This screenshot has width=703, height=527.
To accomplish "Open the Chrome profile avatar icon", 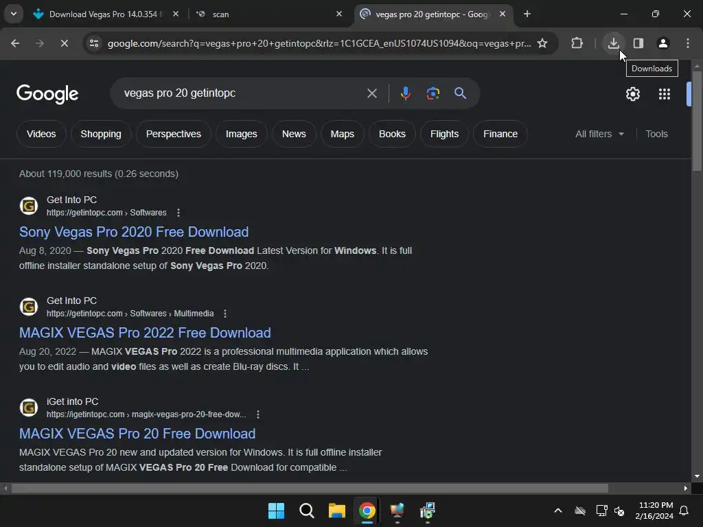I will [663, 43].
